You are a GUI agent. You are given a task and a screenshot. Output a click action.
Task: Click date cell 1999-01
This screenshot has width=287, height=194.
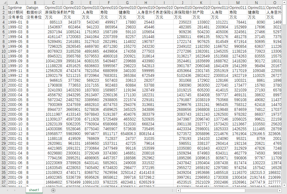[16, 22]
